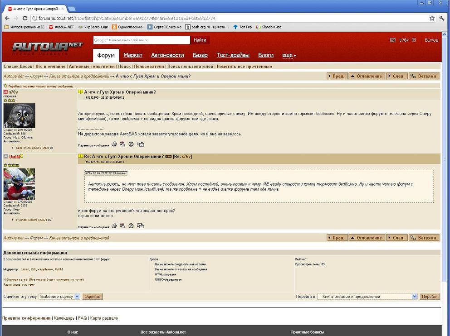Open the Chrome wrench menu

click(442, 18)
